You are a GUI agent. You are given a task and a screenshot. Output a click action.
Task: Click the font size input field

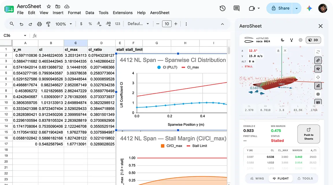167,24
